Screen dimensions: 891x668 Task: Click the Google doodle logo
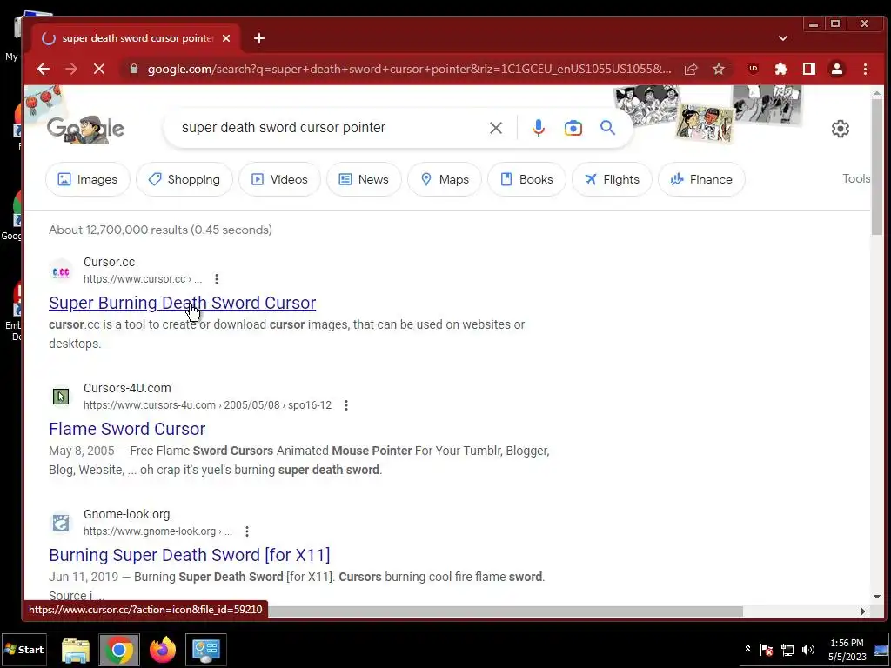85,129
